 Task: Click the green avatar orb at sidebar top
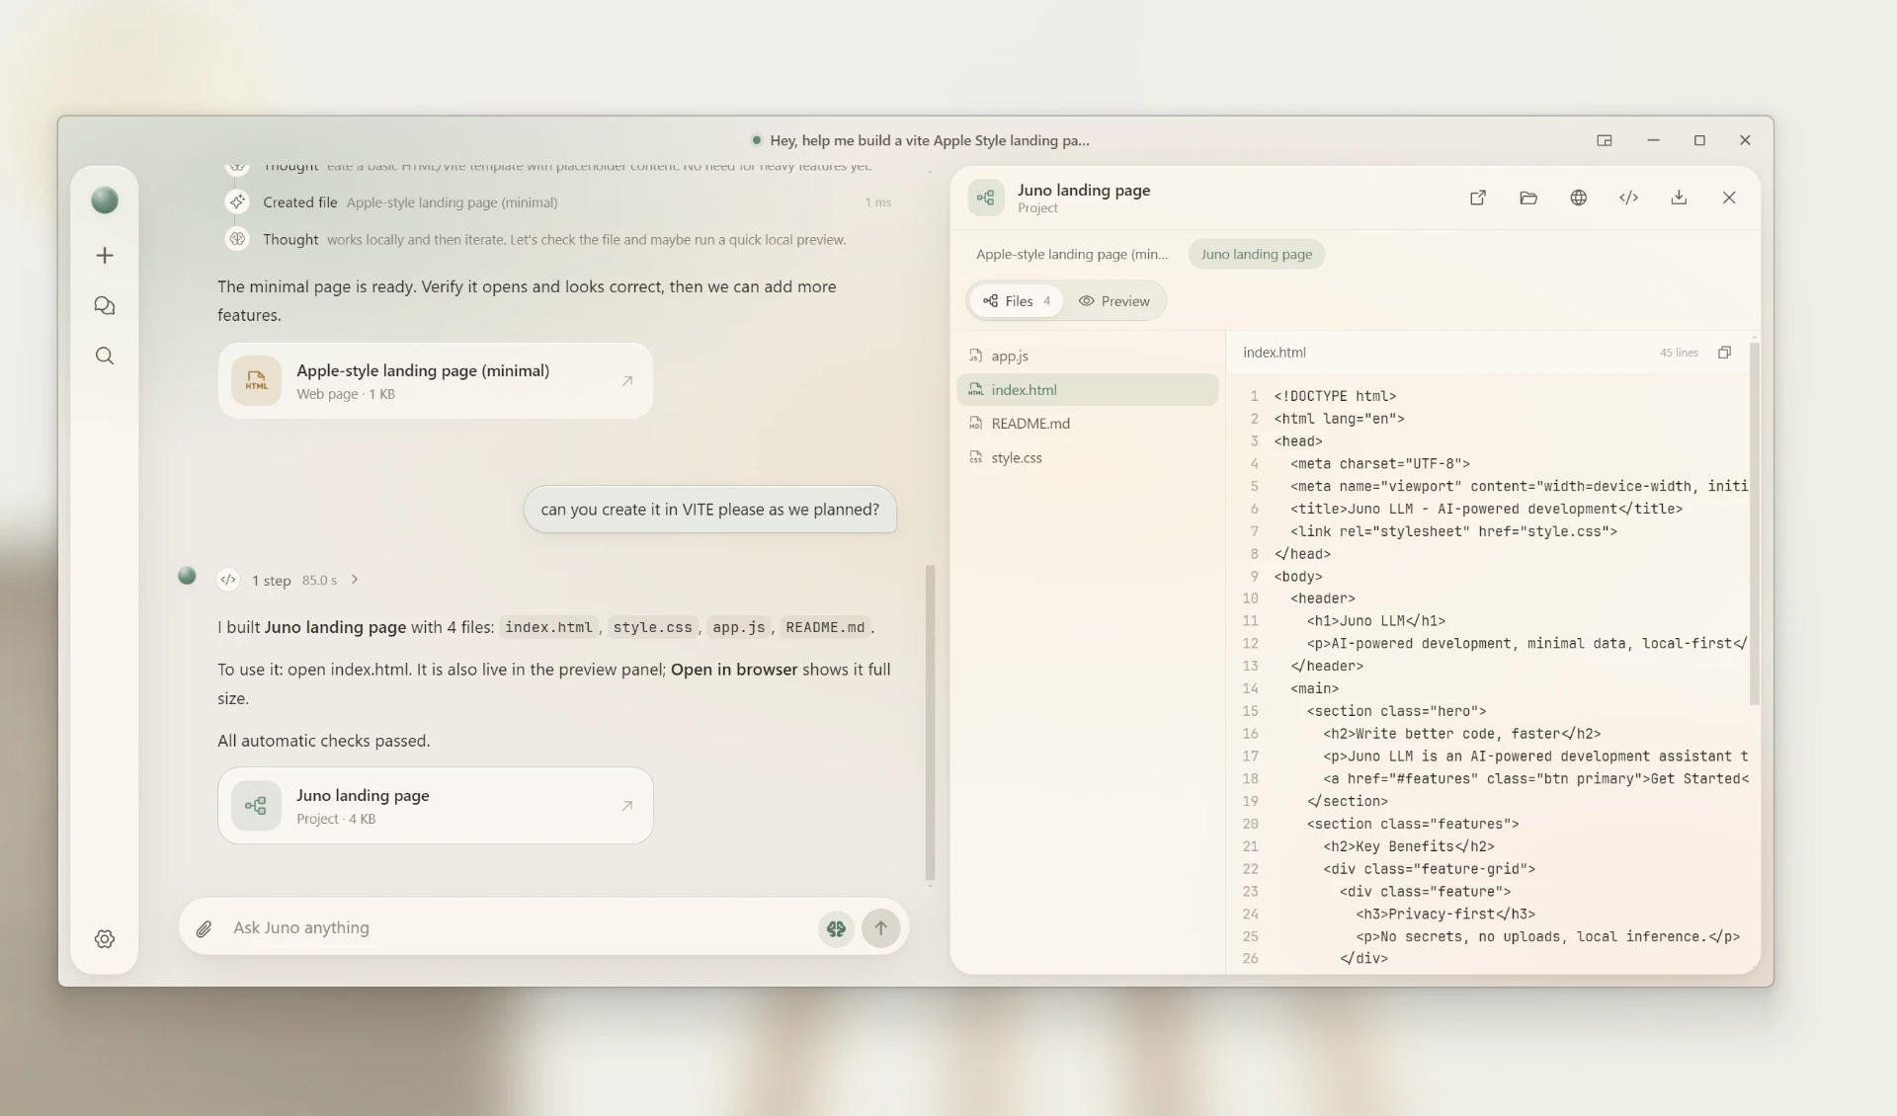point(105,200)
